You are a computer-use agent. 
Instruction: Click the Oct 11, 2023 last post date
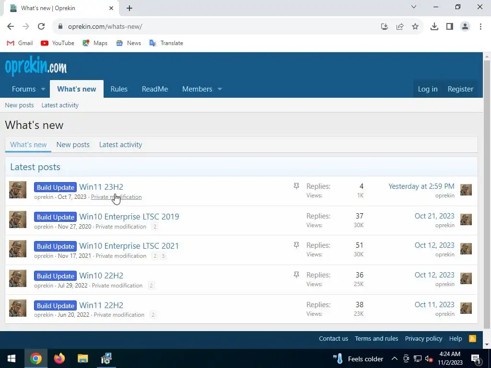tap(434, 305)
